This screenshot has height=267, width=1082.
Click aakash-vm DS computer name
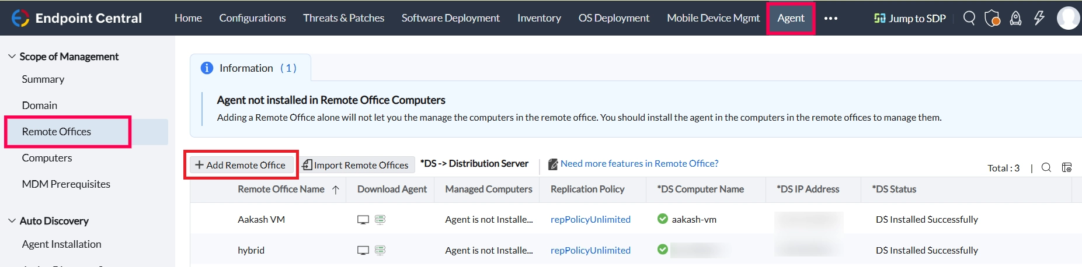[694, 220]
